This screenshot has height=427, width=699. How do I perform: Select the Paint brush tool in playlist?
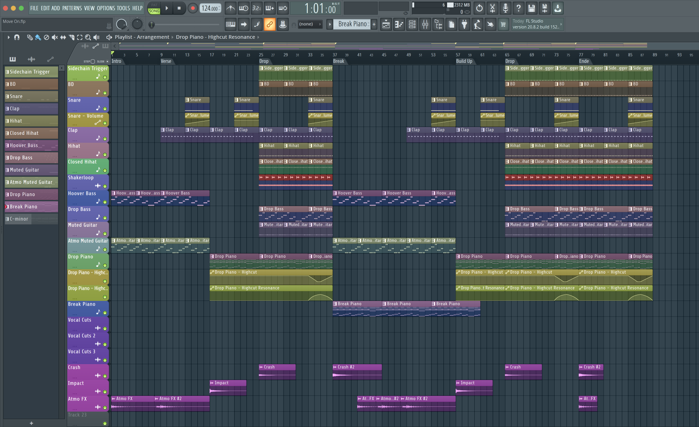pos(38,37)
